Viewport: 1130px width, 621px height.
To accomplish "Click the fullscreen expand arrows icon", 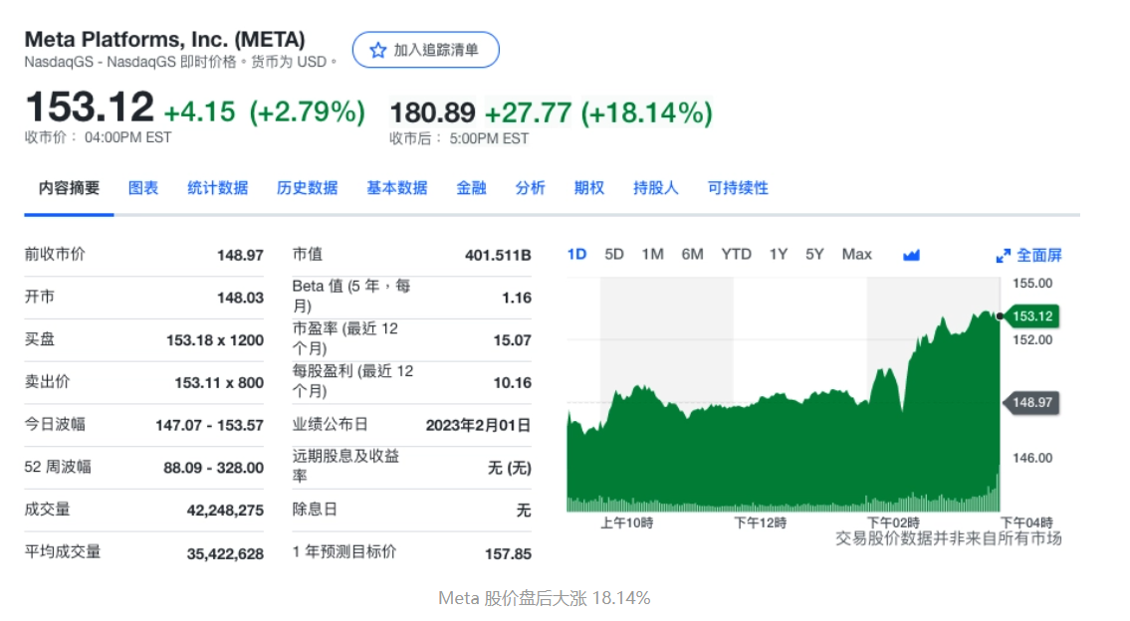I will coord(1003,256).
